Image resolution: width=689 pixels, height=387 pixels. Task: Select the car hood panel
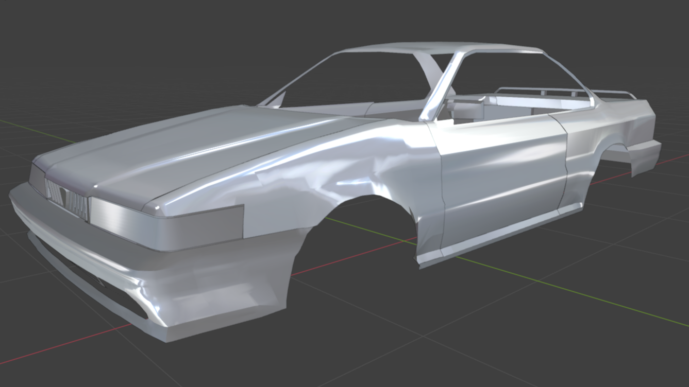(x=201, y=149)
